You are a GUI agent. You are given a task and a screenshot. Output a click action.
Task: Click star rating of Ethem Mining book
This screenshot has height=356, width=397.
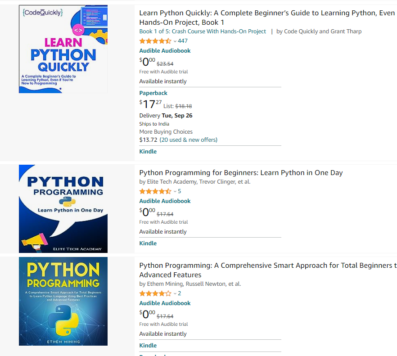155,293
